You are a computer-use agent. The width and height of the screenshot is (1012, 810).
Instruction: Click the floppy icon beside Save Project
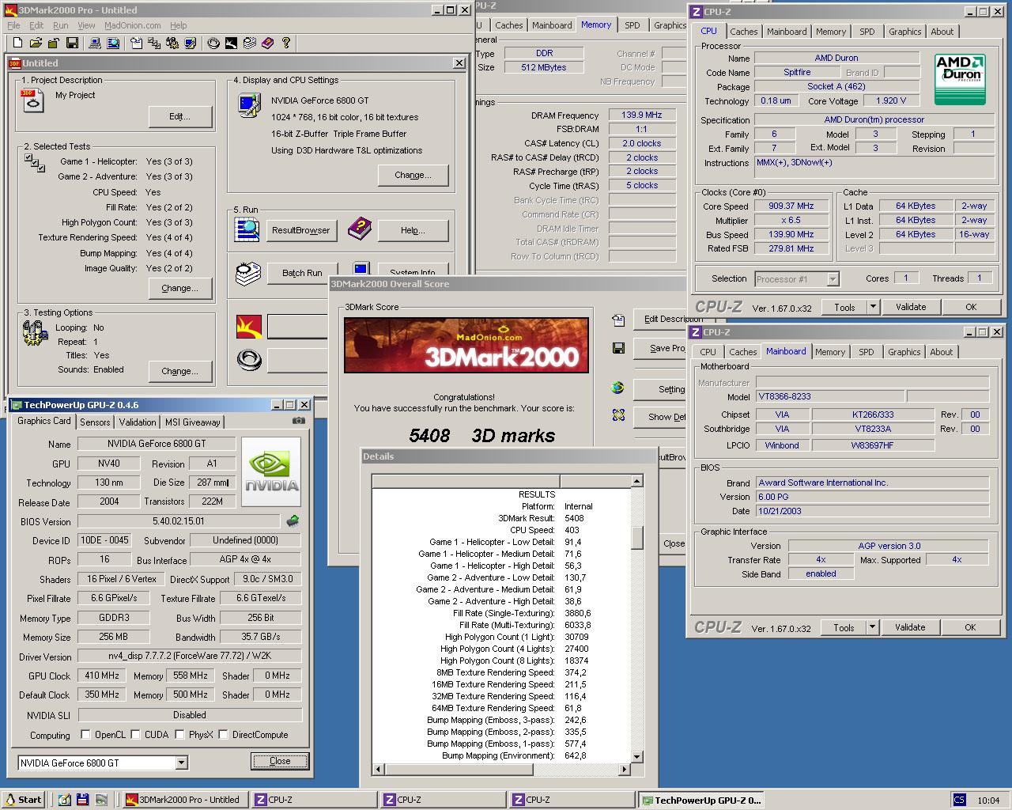[618, 348]
